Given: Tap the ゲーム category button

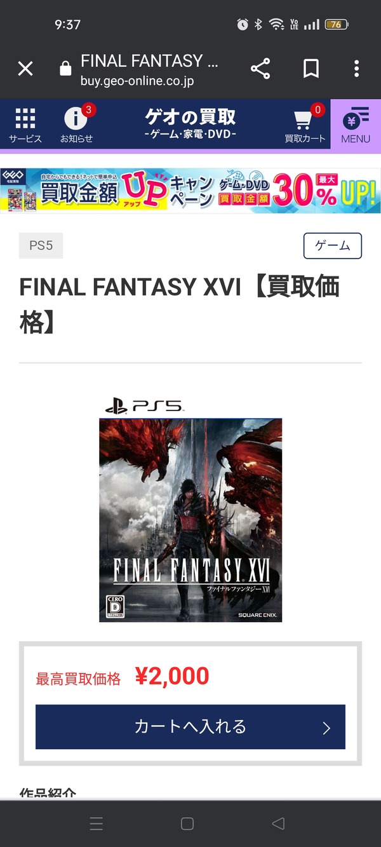Looking at the screenshot, I should coord(333,246).
